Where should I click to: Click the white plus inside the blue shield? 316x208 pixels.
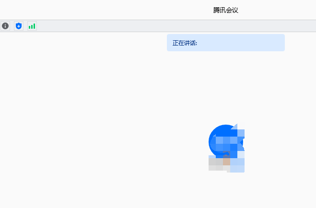19,26
